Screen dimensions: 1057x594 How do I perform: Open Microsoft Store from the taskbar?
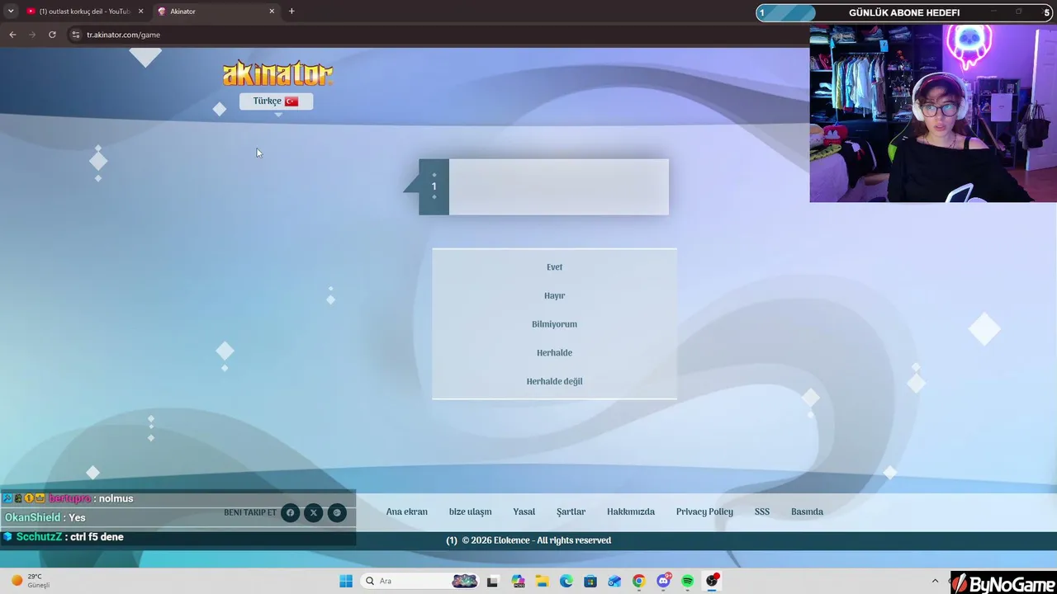pyautogui.click(x=590, y=581)
